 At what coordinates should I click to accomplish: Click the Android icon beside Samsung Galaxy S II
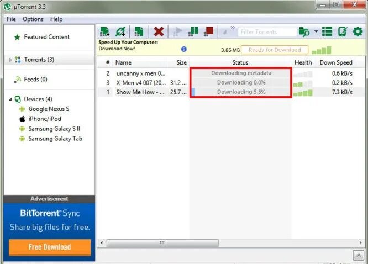coord(22,129)
